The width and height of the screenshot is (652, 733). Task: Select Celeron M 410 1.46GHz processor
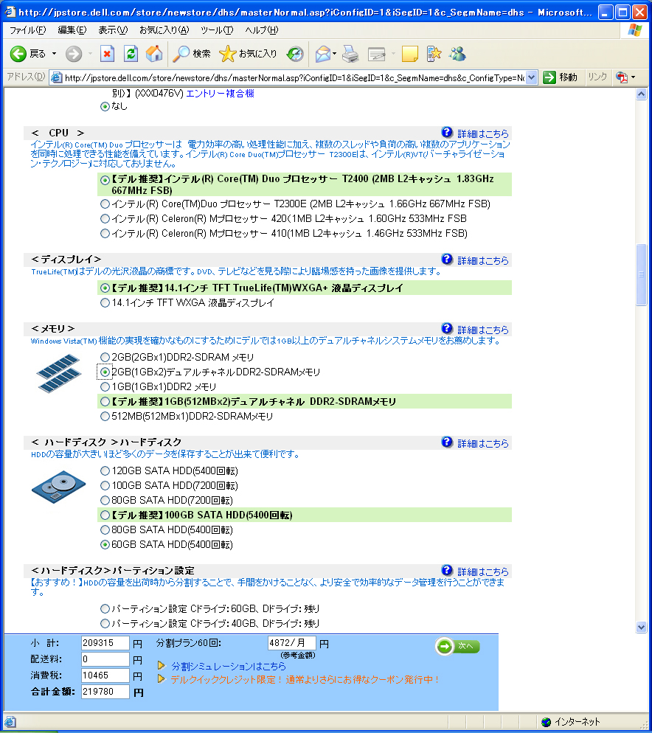[x=105, y=233]
